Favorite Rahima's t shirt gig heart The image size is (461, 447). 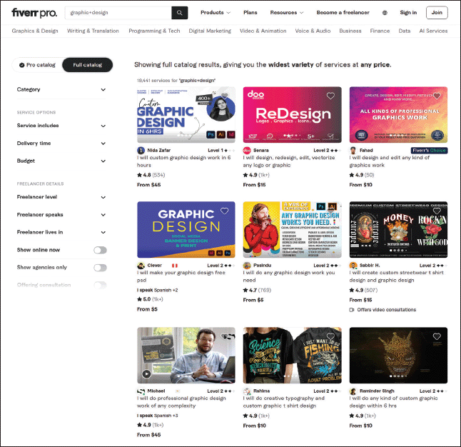[330, 336]
